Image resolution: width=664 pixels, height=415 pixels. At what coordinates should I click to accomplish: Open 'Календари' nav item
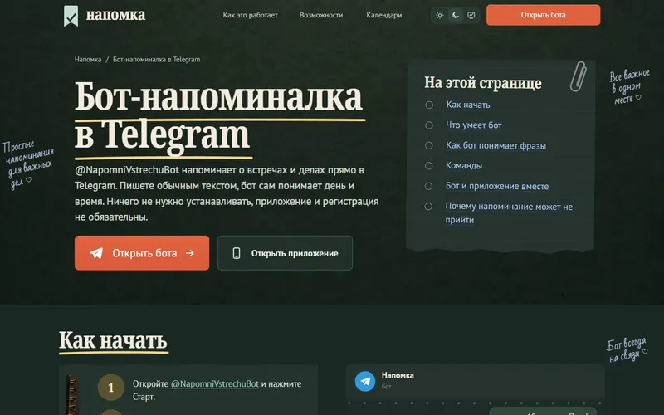pos(384,15)
